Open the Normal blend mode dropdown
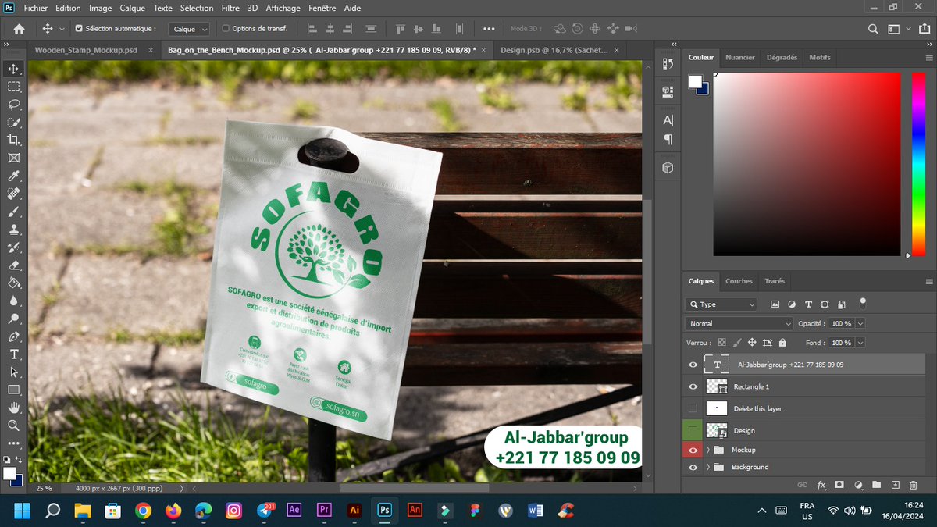 click(739, 323)
